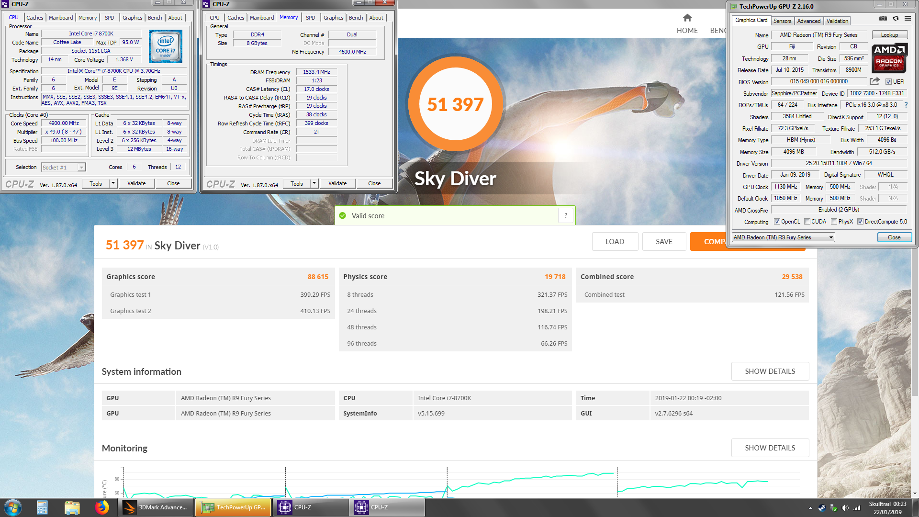This screenshot has height=517, width=919.
Task: Click the green Valid score checkmark icon
Action: pos(342,215)
